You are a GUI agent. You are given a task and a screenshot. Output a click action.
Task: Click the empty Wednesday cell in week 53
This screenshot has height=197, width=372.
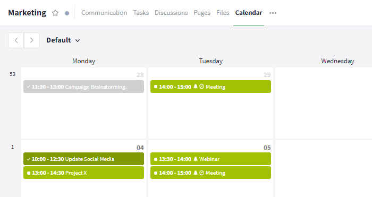[324, 103]
